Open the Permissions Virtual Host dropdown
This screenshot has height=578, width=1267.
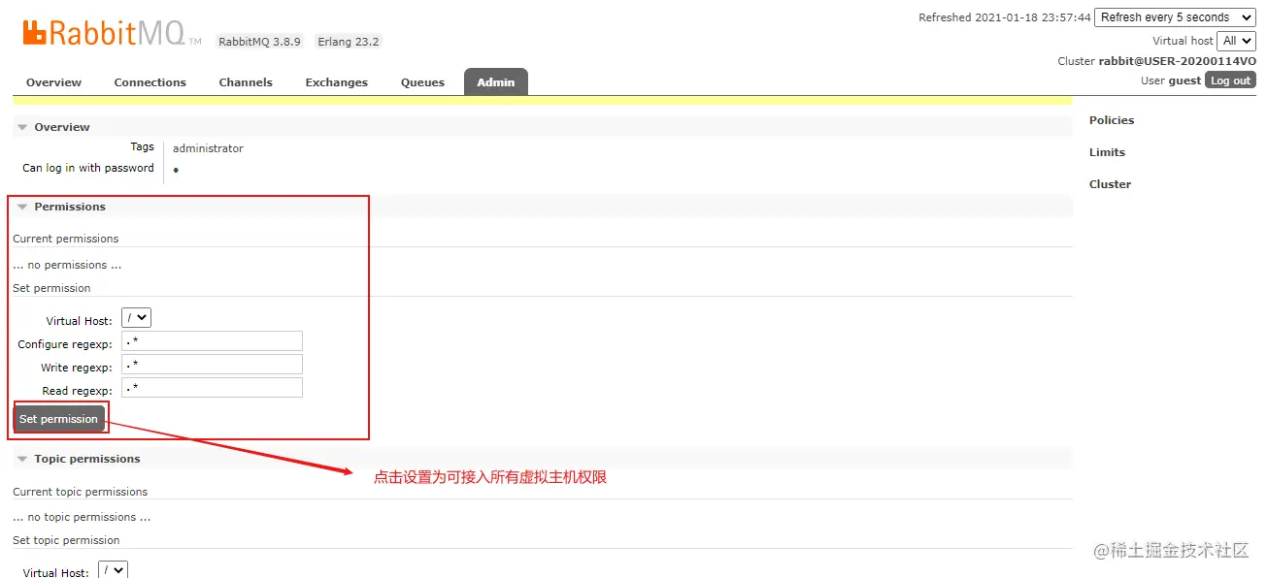point(136,318)
